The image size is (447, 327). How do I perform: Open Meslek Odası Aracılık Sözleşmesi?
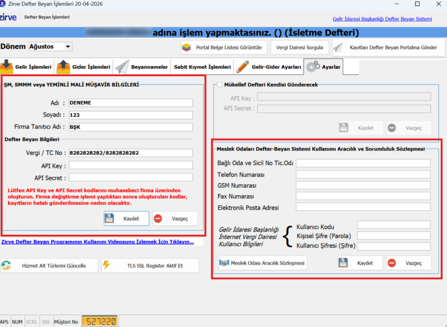[263, 263]
